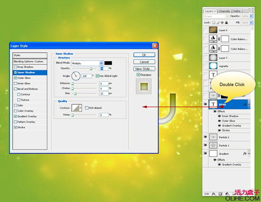Click the black shadow color swatch
This screenshot has width=261, height=202.
pyautogui.click(x=108, y=63)
